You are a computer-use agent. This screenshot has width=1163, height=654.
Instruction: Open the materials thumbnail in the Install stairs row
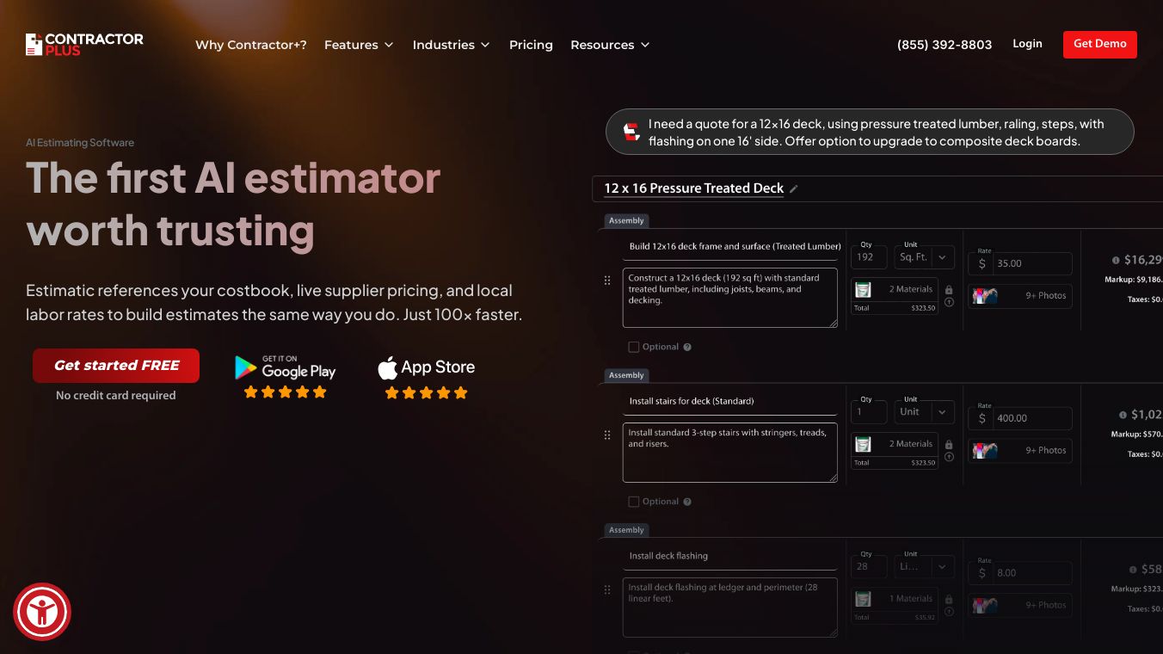click(x=863, y=444)
